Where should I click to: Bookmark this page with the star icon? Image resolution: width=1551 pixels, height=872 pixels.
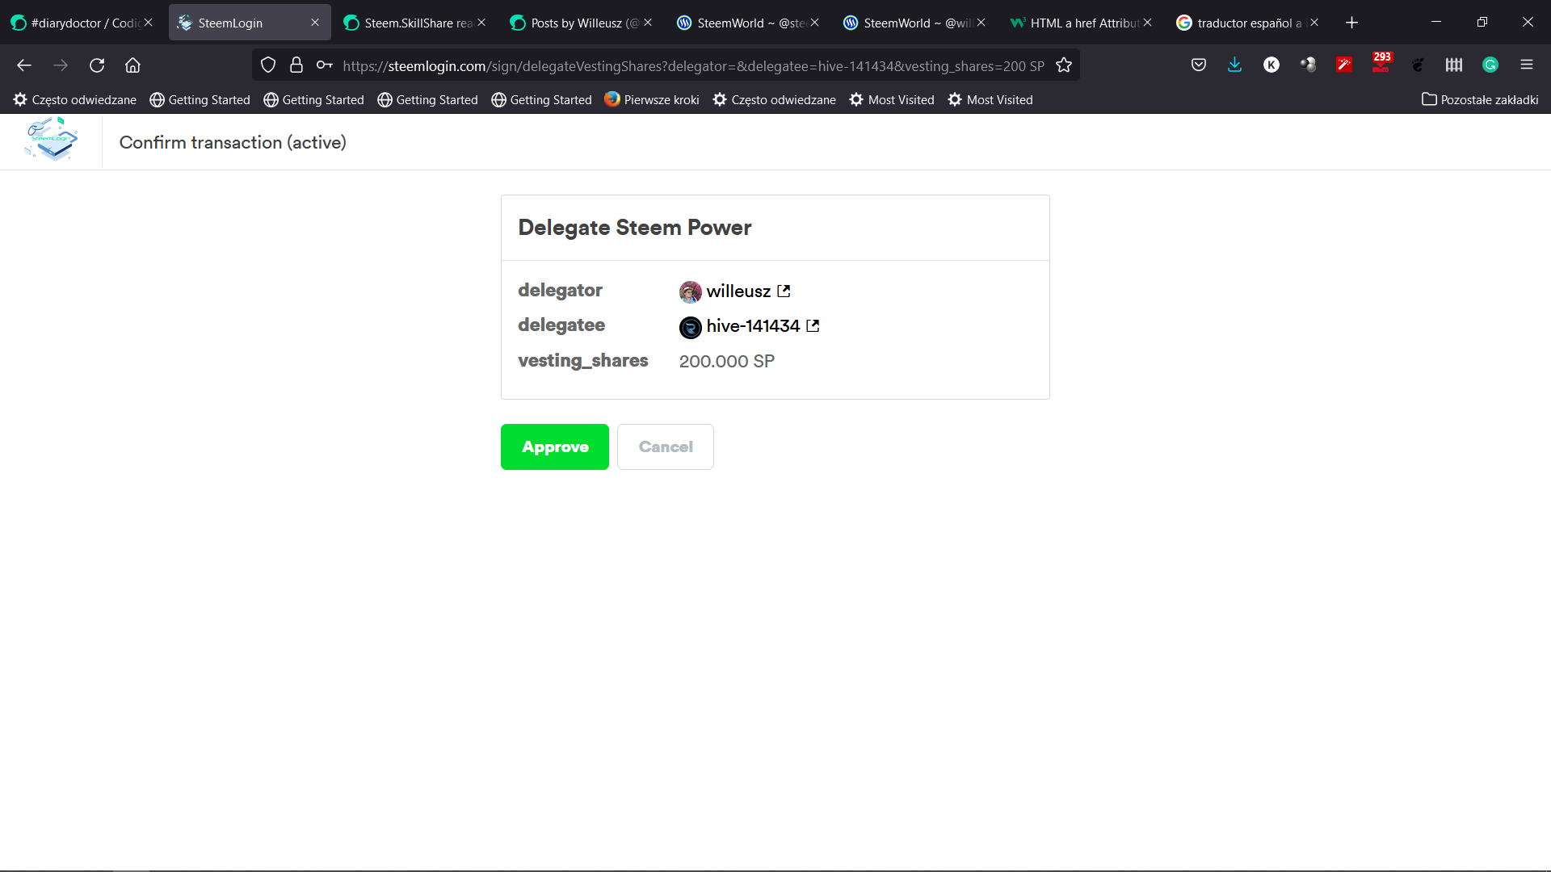coord(1064,65)
